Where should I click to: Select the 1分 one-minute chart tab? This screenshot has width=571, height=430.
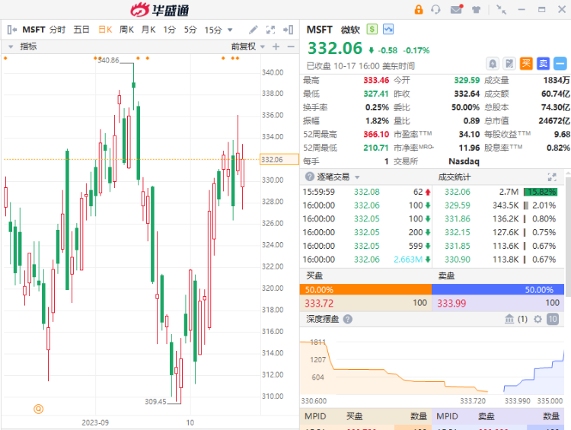coord(169,30)
